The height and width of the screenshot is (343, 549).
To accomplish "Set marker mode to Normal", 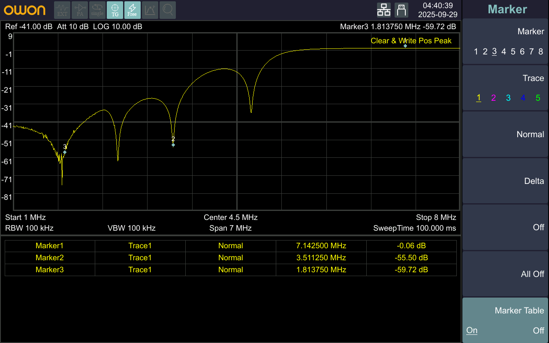I will point(505,135).
